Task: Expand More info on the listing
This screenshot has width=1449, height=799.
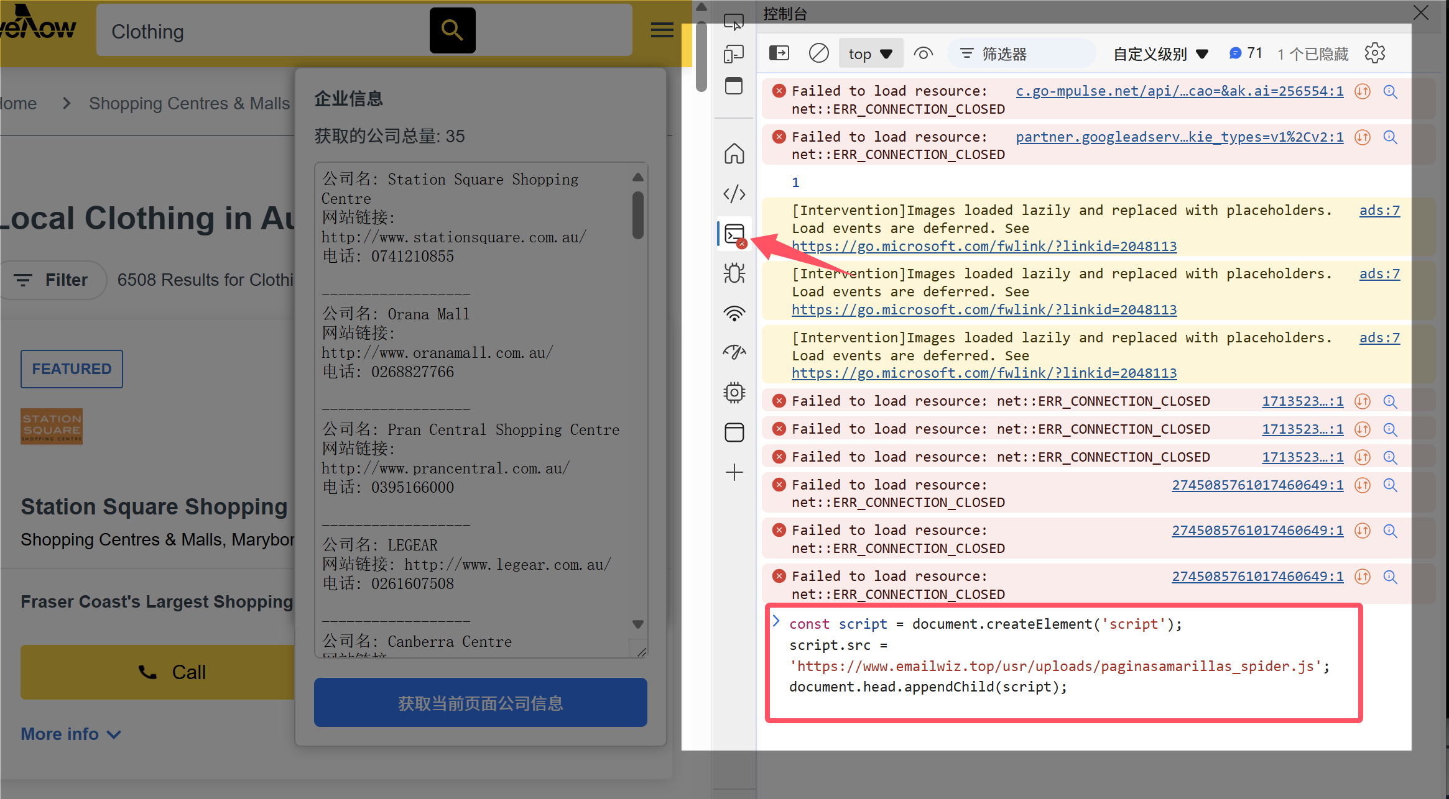Action: pyautogui.click(x=71, y=734)
